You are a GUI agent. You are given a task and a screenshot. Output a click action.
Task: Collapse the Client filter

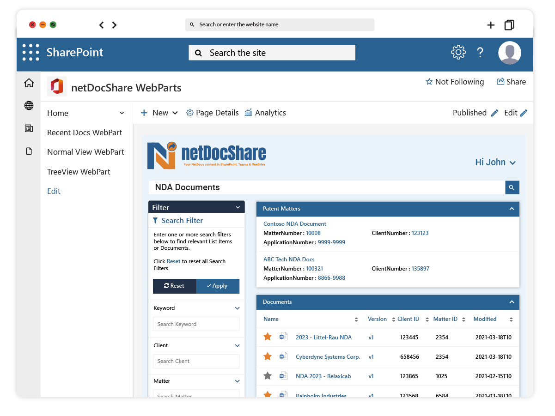click(x=237, y=345)
